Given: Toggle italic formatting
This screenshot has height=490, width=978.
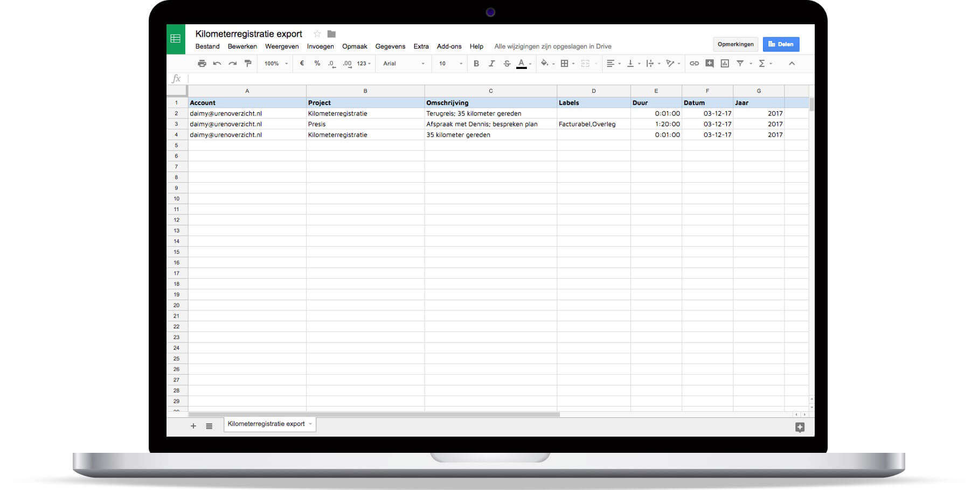Looking at the screenshot, I should coord(491,64).
